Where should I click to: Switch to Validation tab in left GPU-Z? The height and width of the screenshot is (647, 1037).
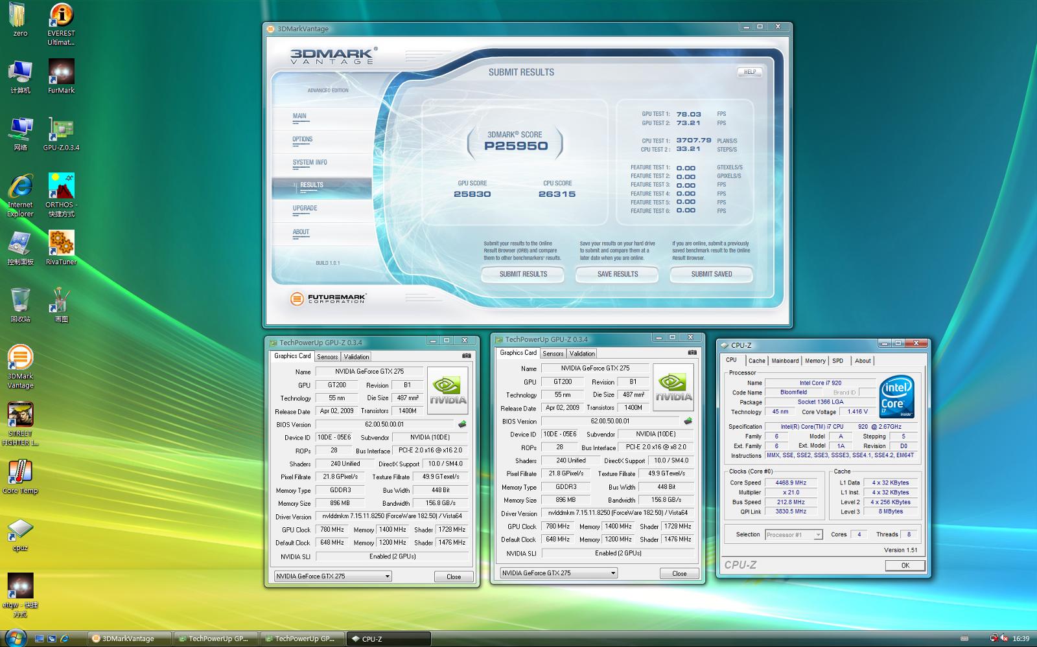pos(356,357)
